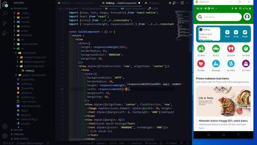Select the index.js SaldoComponent tab
Viewport: 257px width, 145px height.
[x=121, y=3]
